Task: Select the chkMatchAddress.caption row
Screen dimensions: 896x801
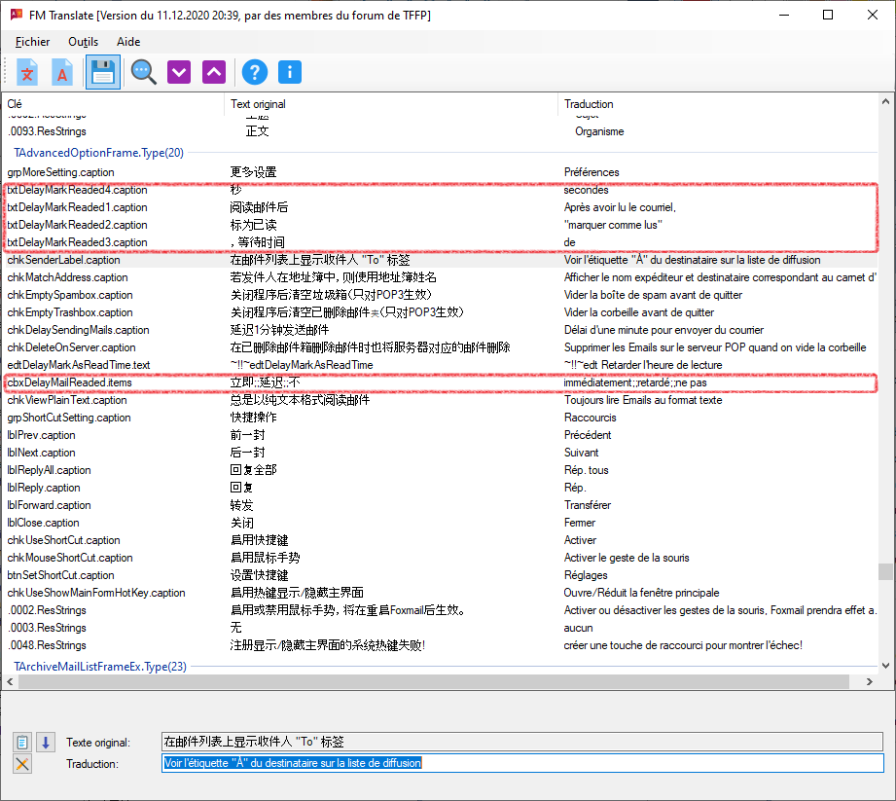Action: [68, 277]
